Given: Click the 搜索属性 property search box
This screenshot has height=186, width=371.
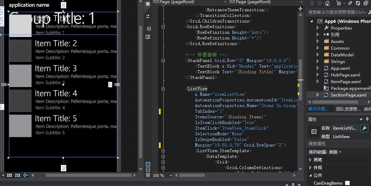Looking at the screenshot, I should coord(339,144).
